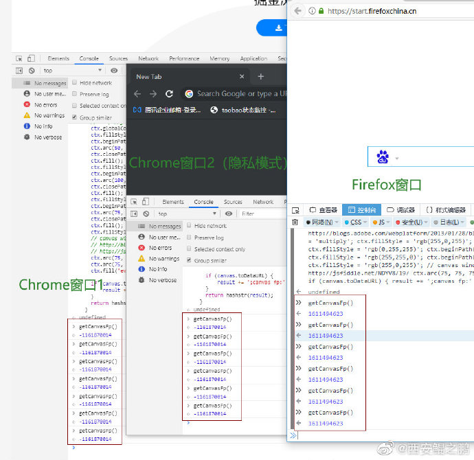Open Firefox site information icon

pyautogui.click(x=312, y=11)
